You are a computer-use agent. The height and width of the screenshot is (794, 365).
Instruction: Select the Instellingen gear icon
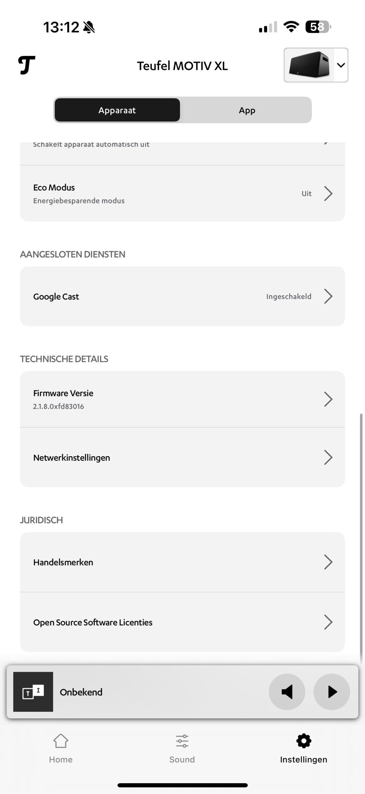click(x=304, y=741)
